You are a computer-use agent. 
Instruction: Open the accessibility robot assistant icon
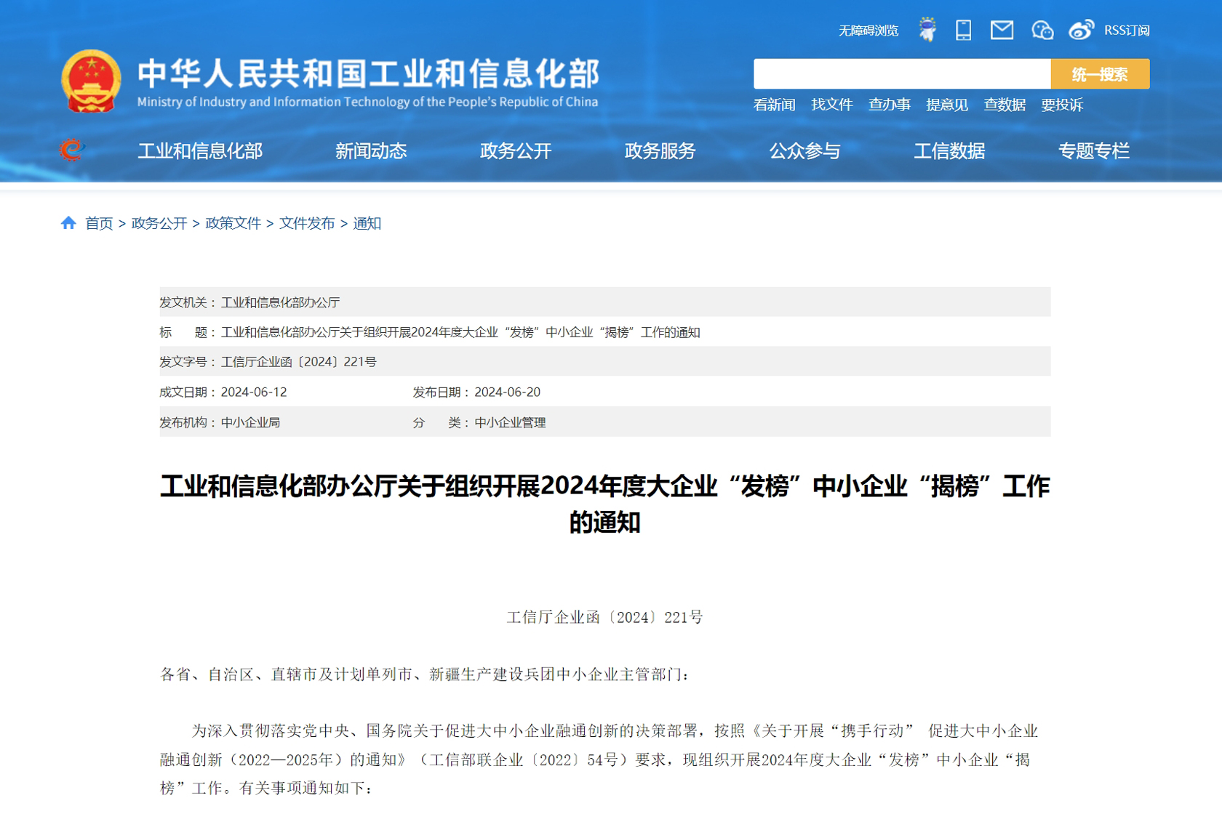tap(927, 30)
